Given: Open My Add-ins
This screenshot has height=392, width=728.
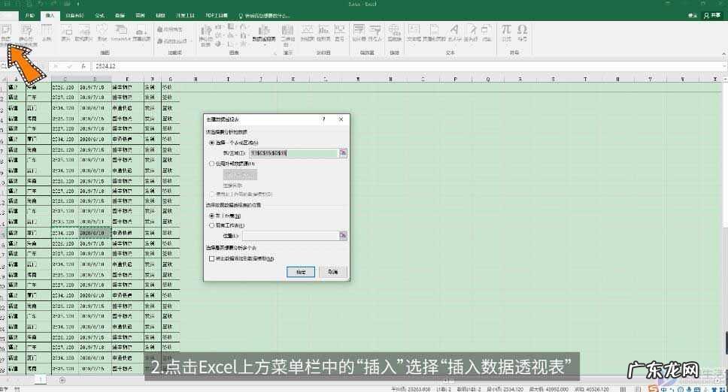Looking at the screenshot, I should tap(171, 41).
